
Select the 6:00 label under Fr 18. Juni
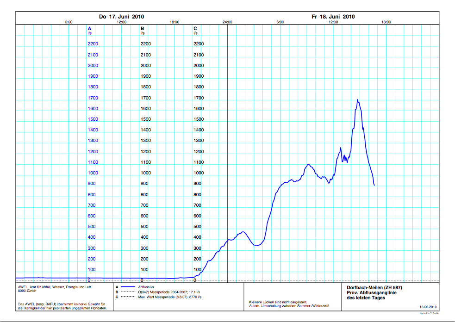(280, 22)
